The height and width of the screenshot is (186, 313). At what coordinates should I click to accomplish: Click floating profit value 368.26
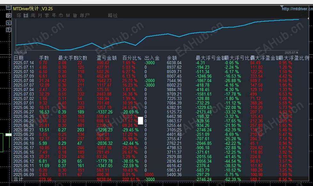(x=256, y=103)
